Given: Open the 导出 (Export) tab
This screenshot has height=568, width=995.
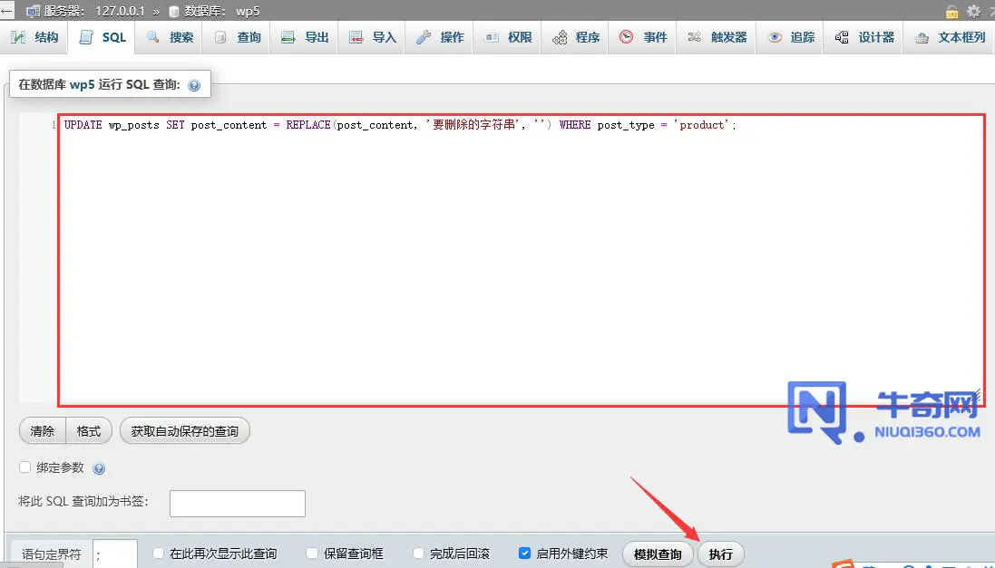Looking at the screenshot, I should pyautogui.click(x=305, y=37).
